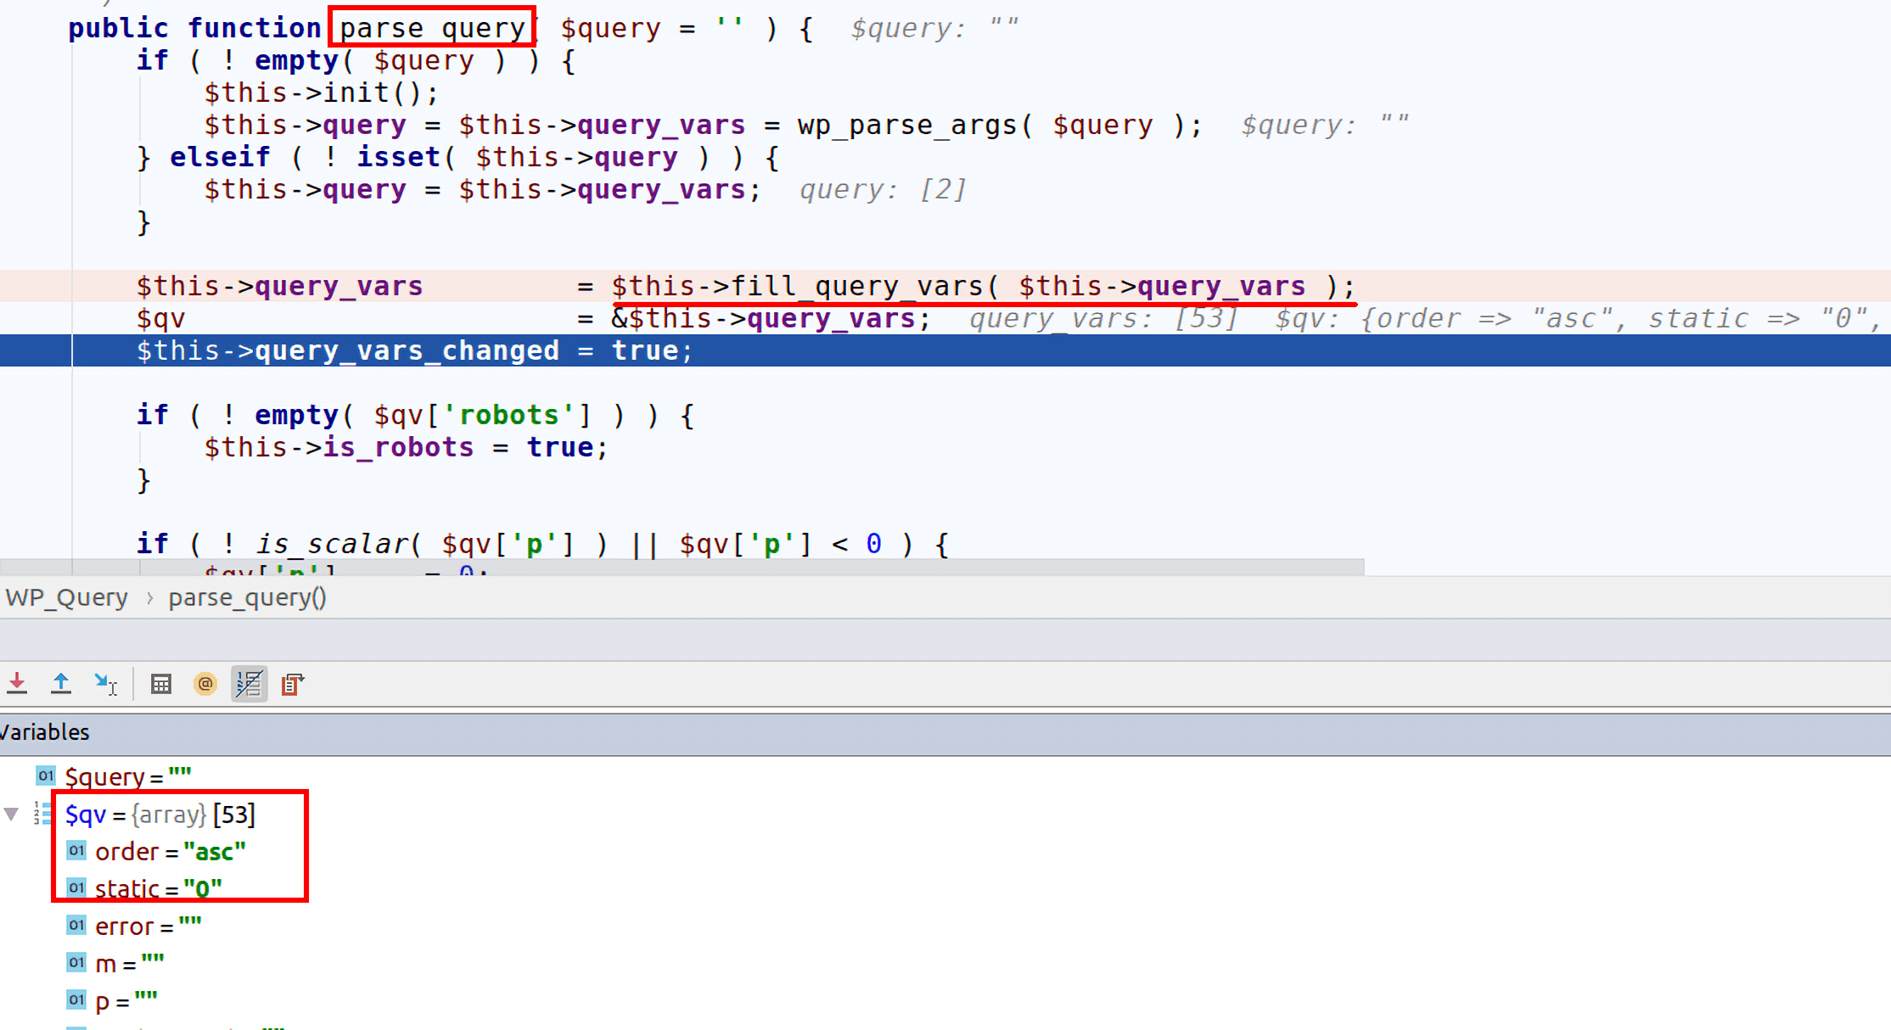Click the type icon beside p variable

[x=76, y=999]
